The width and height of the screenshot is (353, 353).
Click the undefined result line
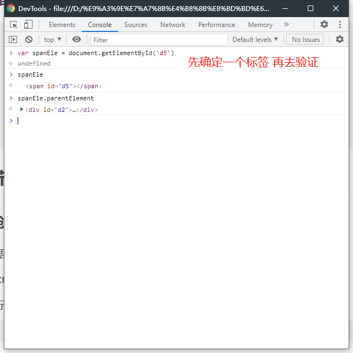[x=34, y=63]
